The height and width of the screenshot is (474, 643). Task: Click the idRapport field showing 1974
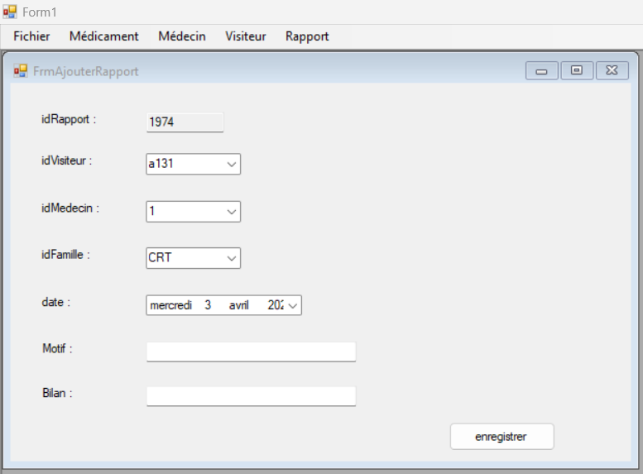[x=185, y=122]
